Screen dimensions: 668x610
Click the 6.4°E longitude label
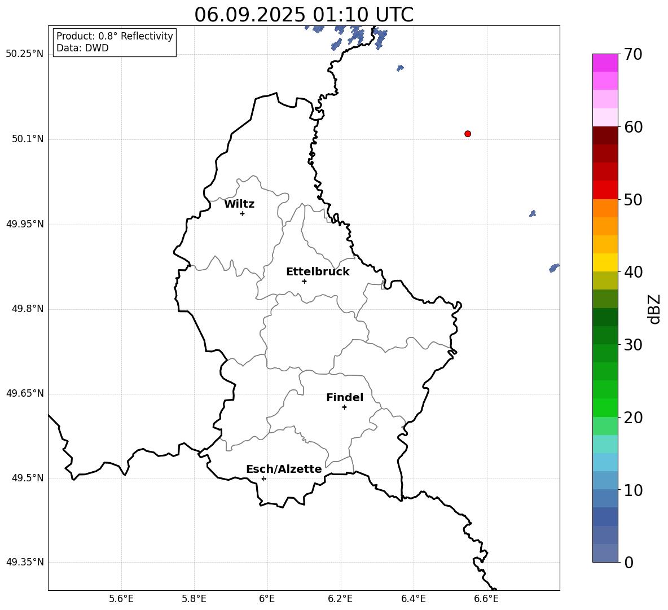413,599
